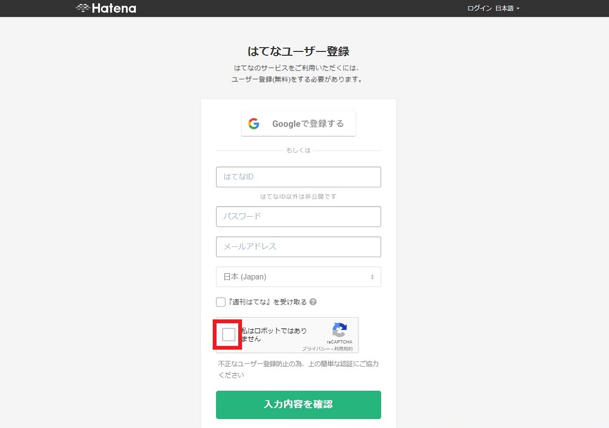The width and height of the screenshot is (609, 428).
Task: Click the Google G logo icon
Action: 254,124
